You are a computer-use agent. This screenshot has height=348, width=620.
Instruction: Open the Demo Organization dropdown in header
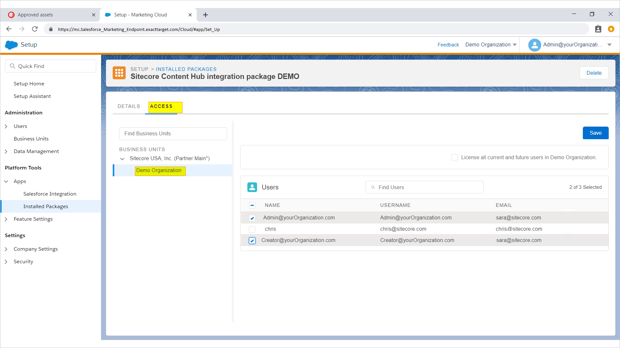click(x=491, y=45)
